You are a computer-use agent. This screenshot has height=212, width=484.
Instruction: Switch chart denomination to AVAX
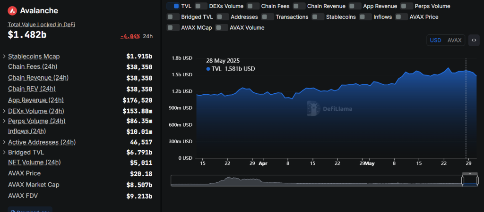(x=454, y=41)
